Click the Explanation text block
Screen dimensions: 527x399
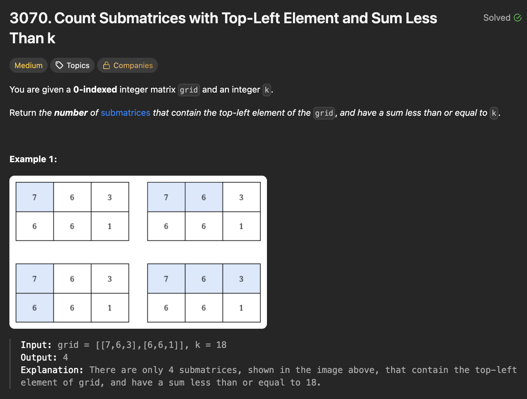[269, 376]
